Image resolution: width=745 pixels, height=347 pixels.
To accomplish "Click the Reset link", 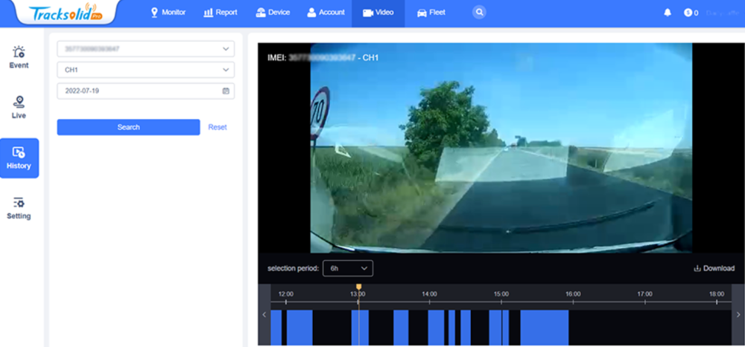I will point(218,127).
